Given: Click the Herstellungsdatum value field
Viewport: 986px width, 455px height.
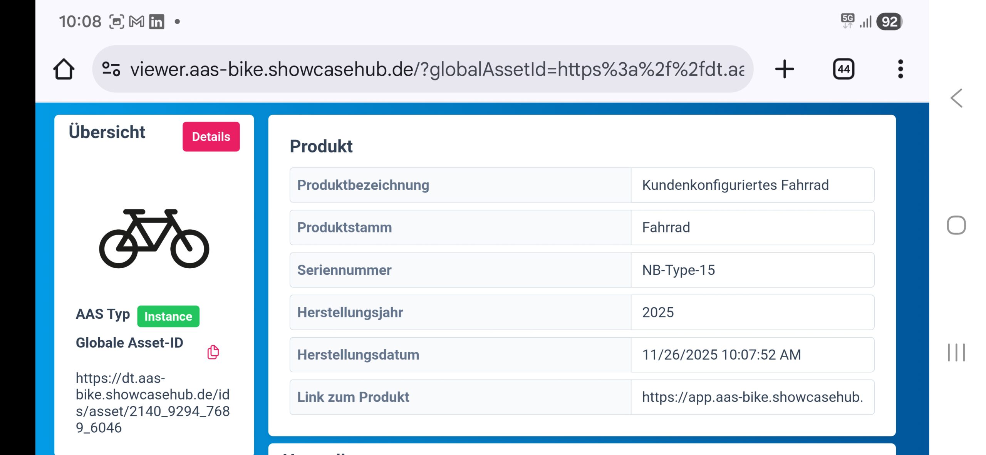Looking at the screenshot, I should pos(721,355).
